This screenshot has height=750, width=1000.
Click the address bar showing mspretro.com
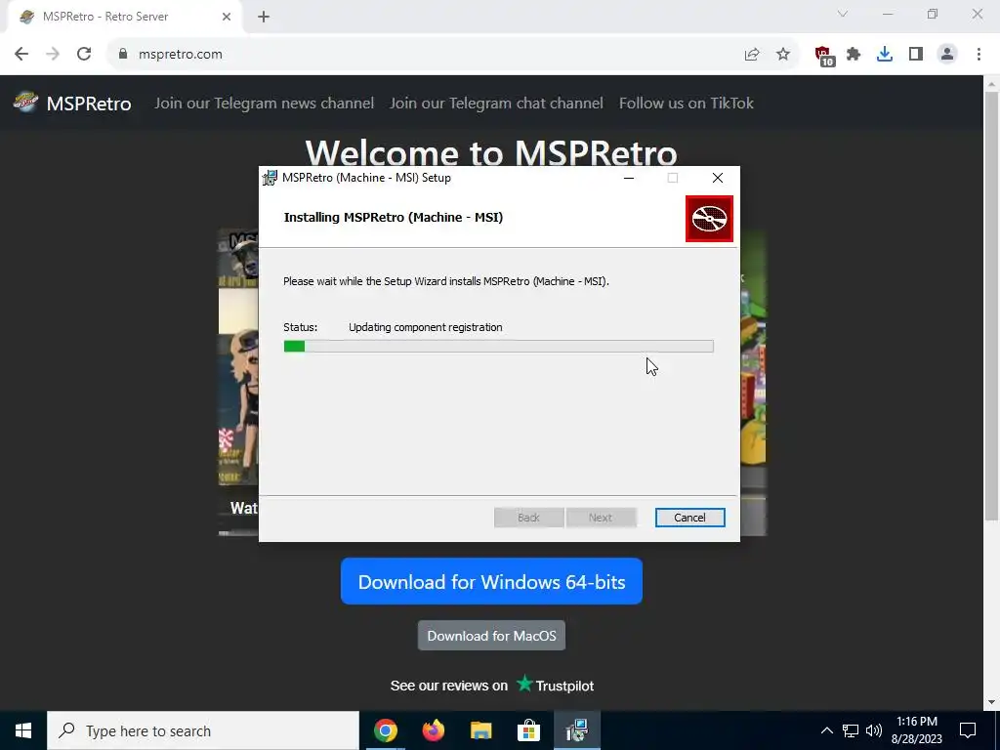click(428, 55)
